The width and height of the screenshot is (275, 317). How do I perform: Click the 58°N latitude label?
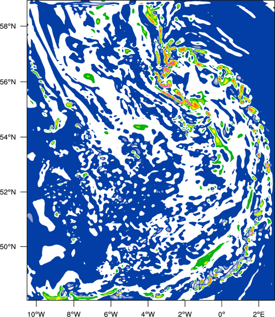[8, 26]
